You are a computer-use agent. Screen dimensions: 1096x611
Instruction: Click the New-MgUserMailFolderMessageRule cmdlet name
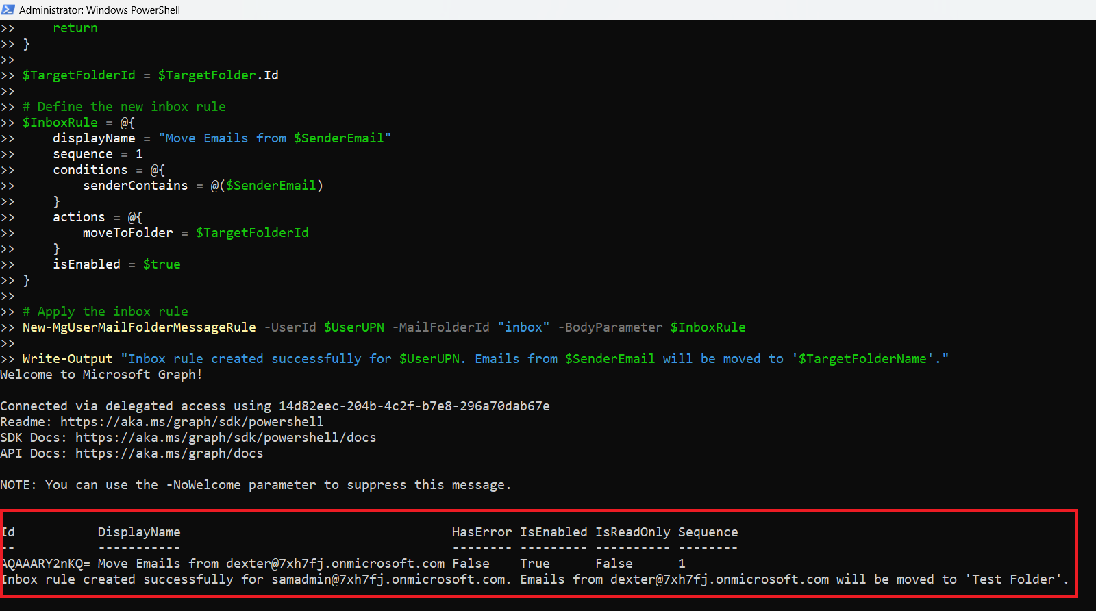coord(139,327)
